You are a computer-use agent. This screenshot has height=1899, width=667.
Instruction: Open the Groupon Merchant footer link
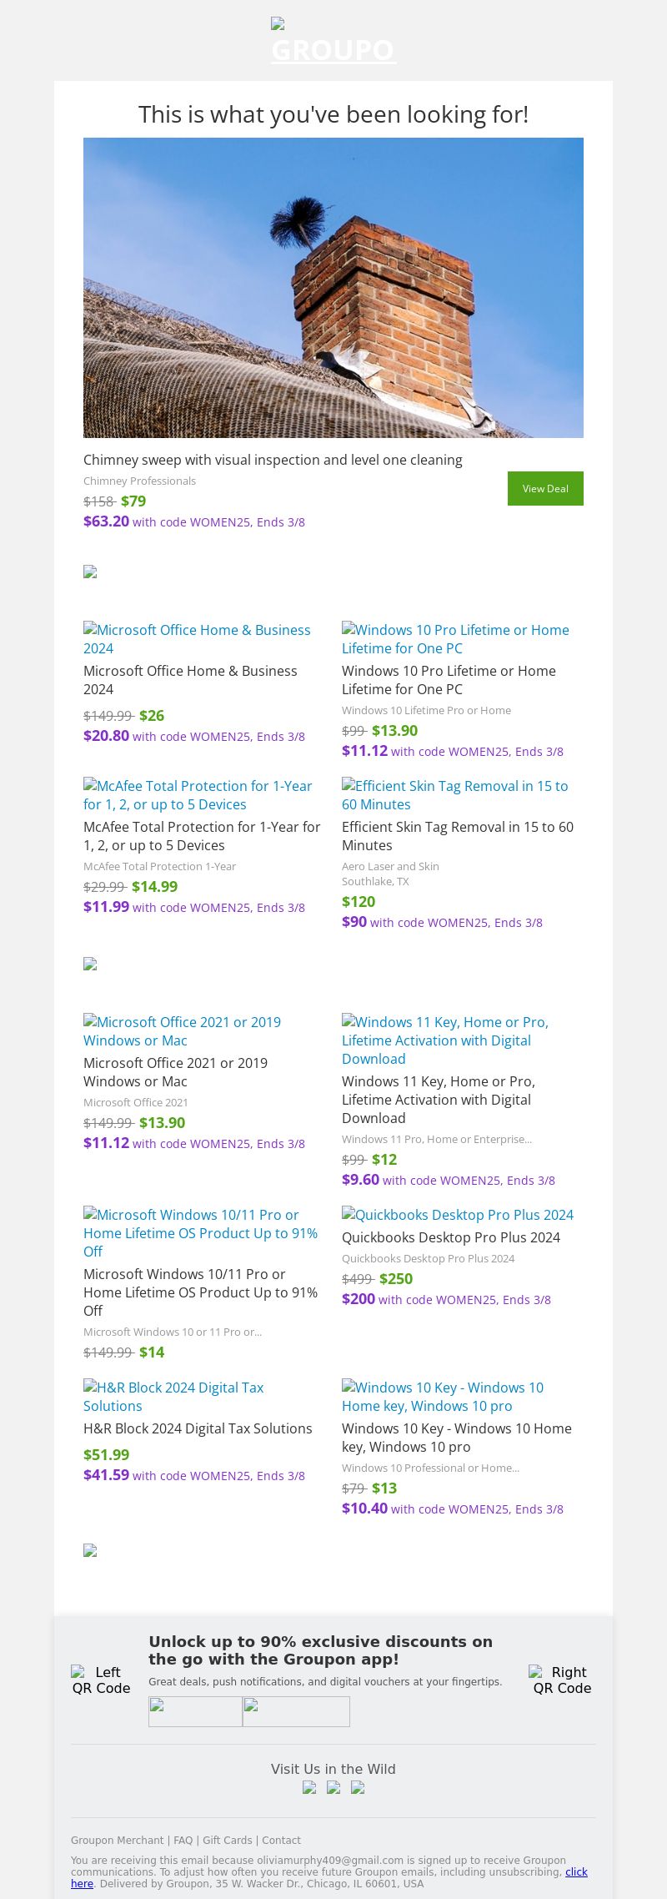pos(117,1840)
